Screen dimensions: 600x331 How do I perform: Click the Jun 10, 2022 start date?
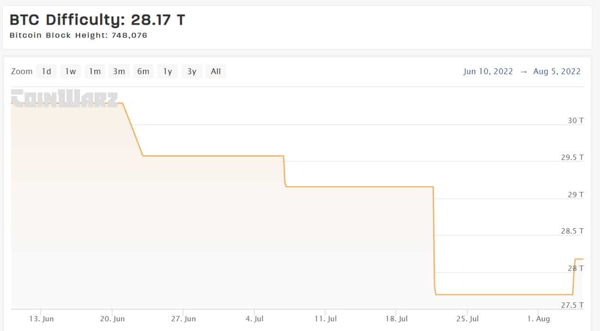pos(488,71)
